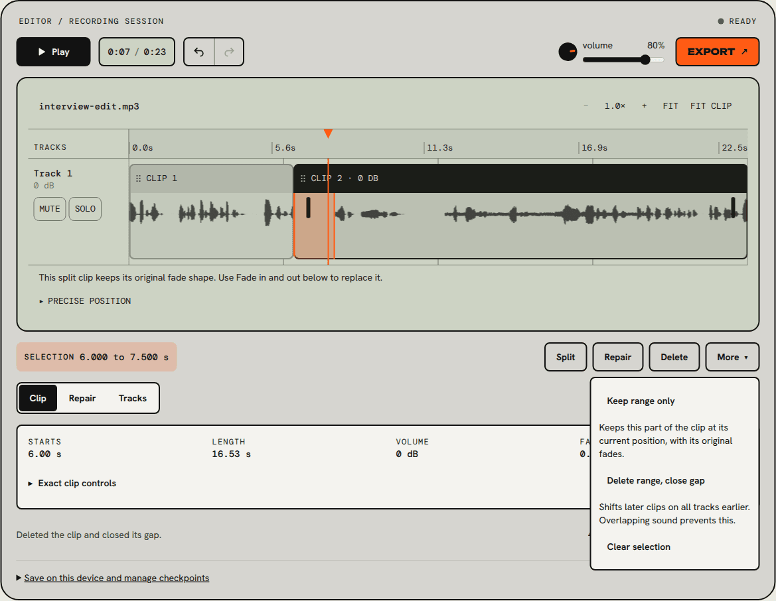Click the redo arrow icon

click(x=229, y=52)
